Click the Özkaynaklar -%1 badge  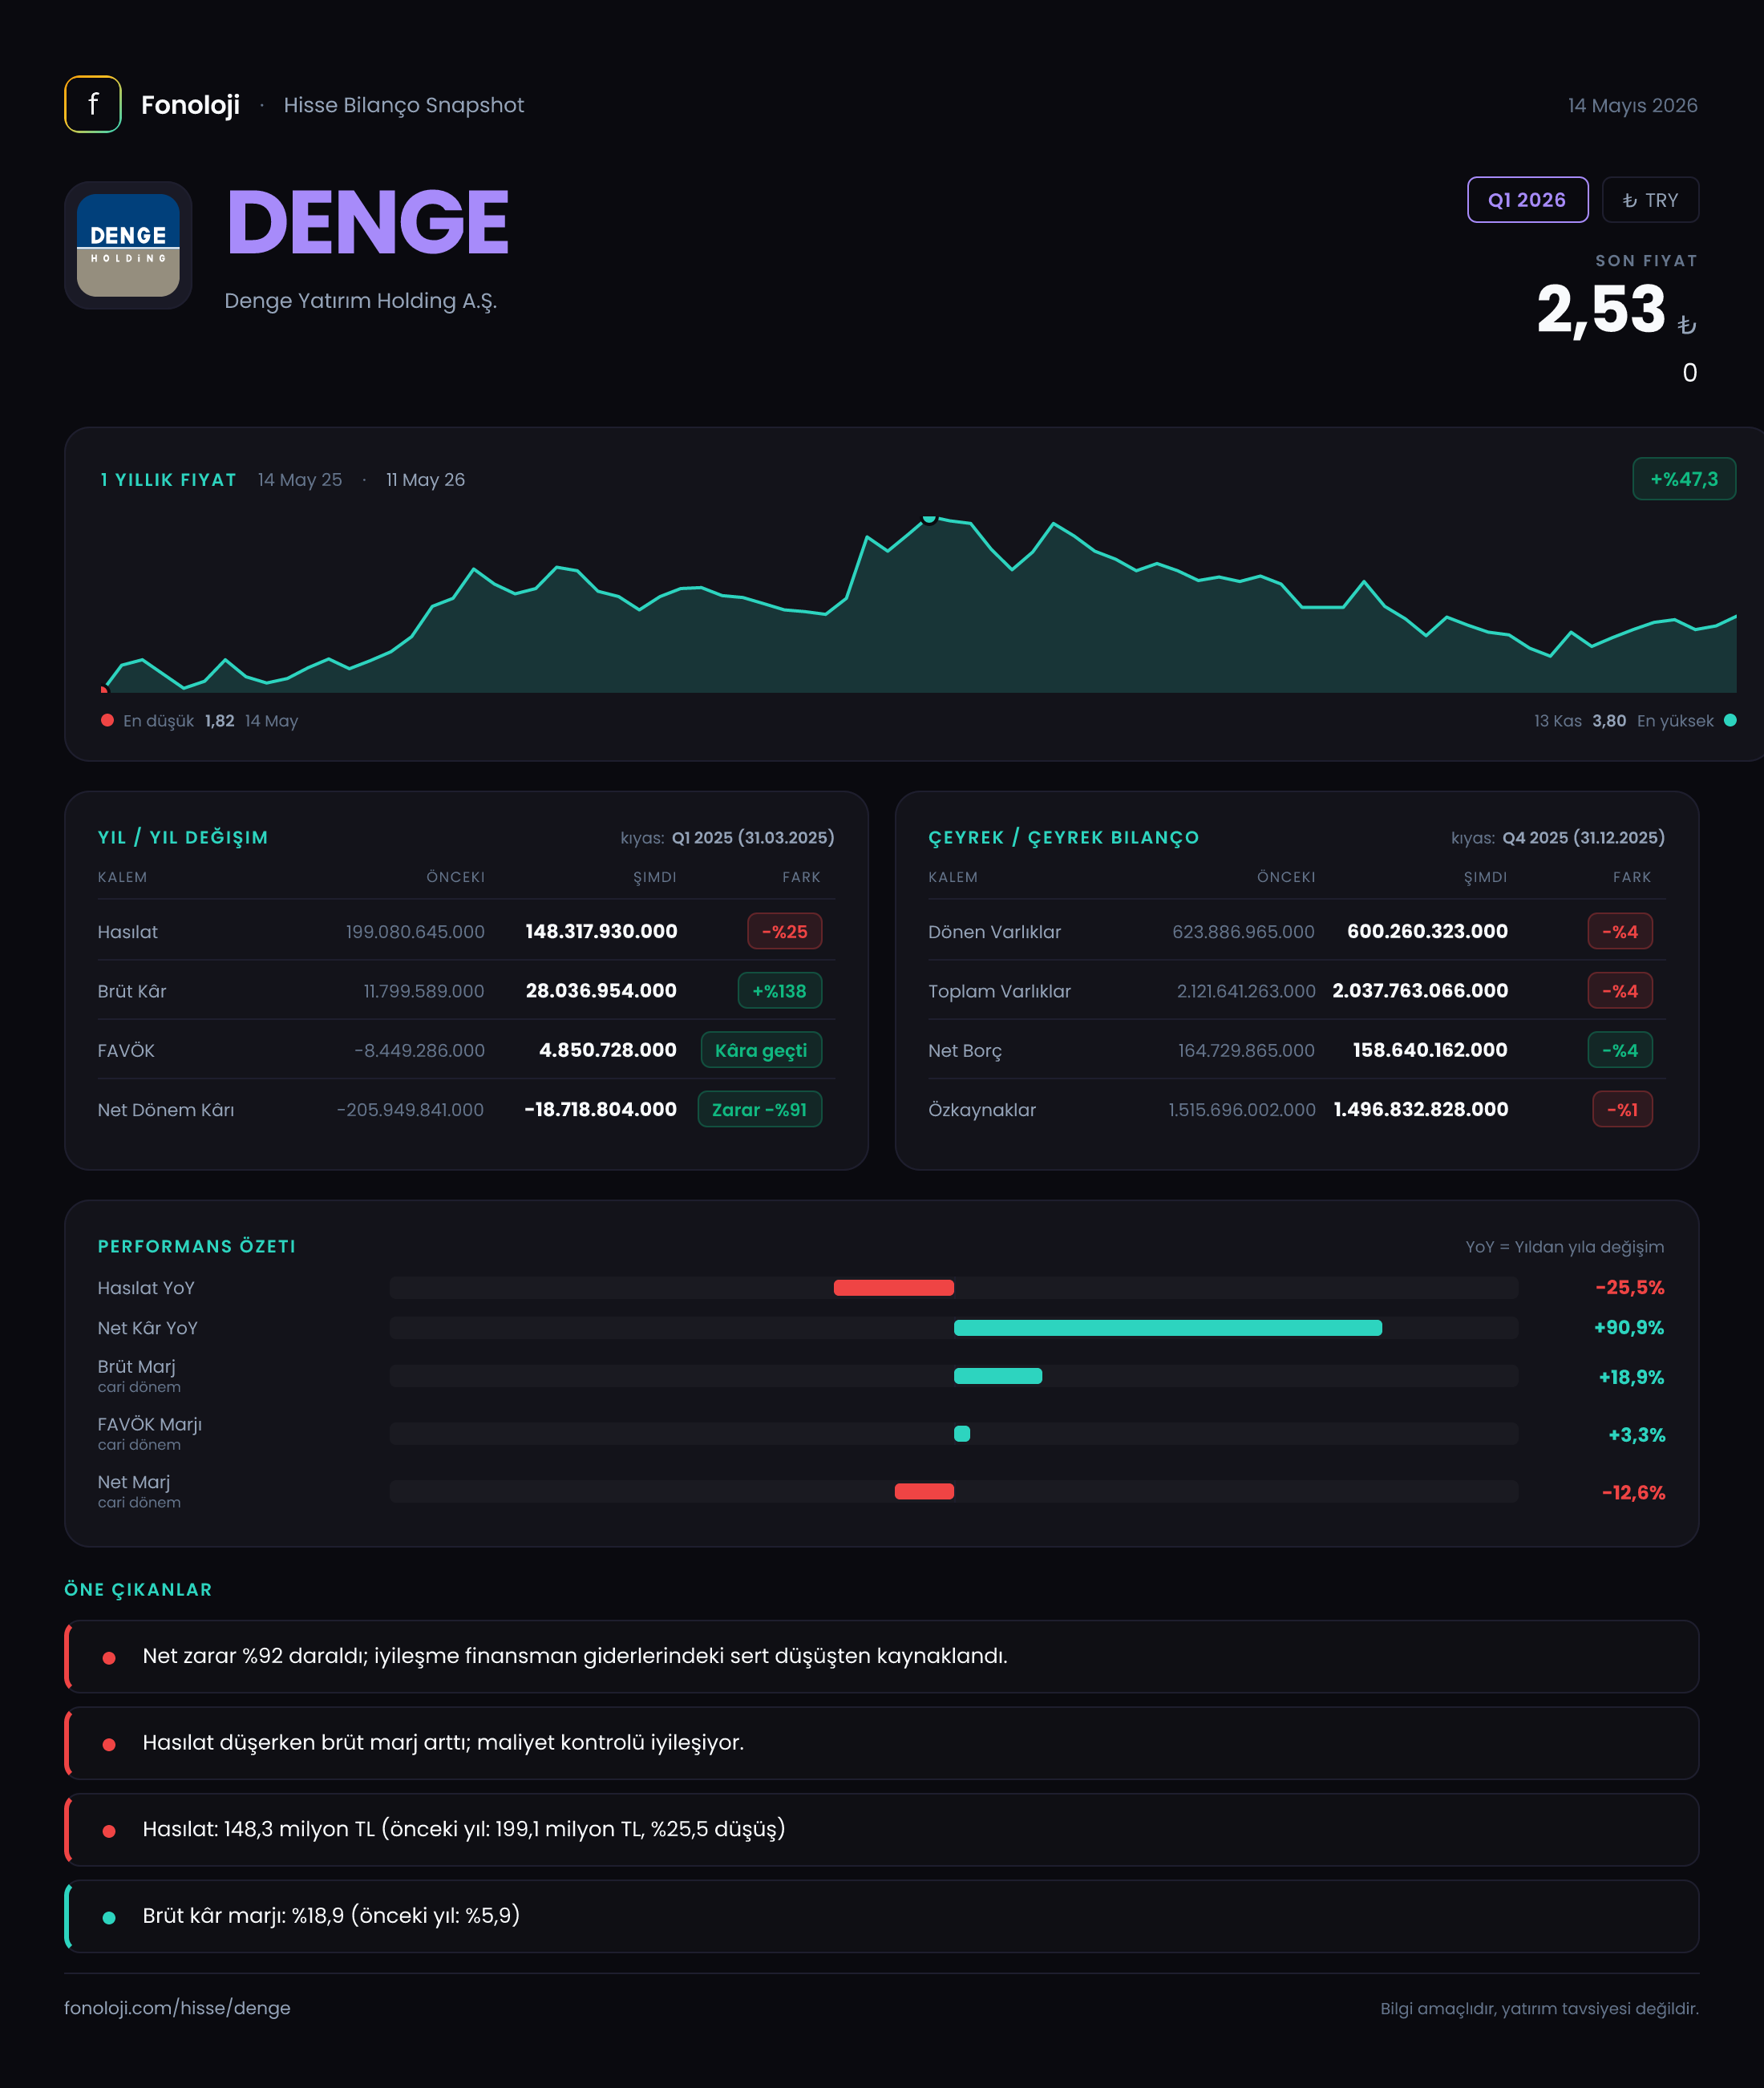click(1622, 1109)
